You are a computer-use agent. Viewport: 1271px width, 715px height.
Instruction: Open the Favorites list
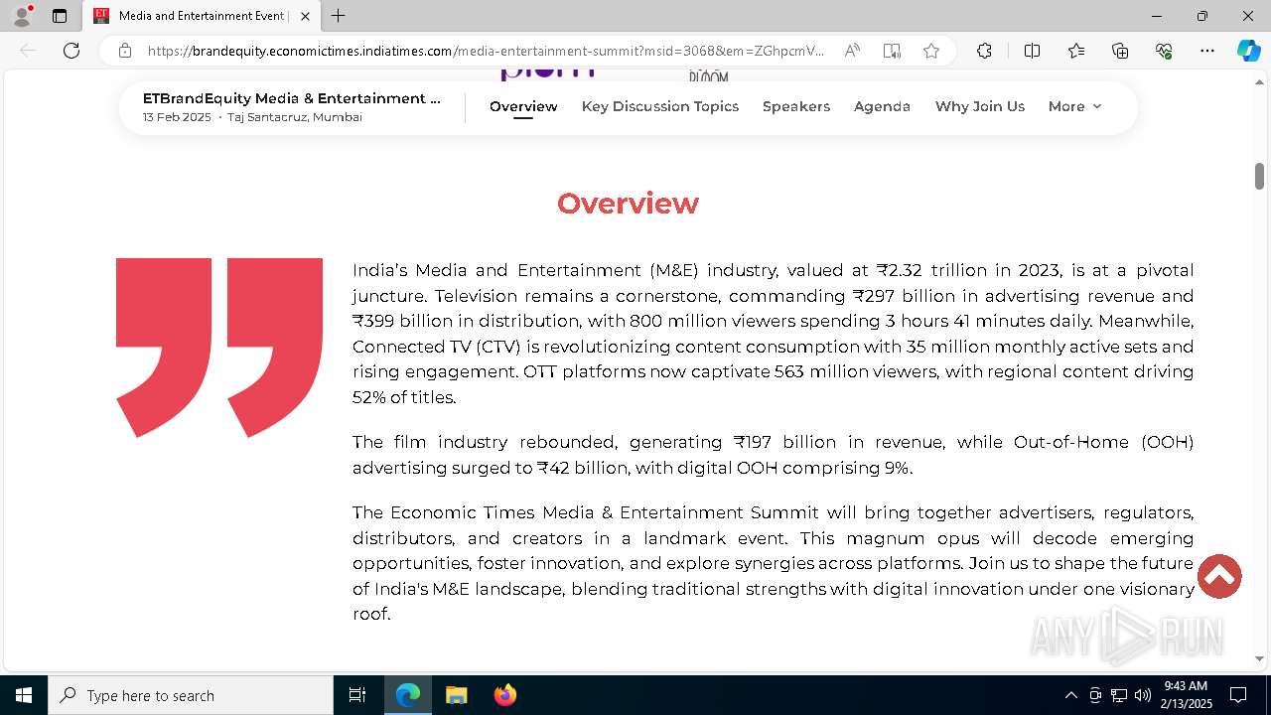click(x=1076, y=51)
